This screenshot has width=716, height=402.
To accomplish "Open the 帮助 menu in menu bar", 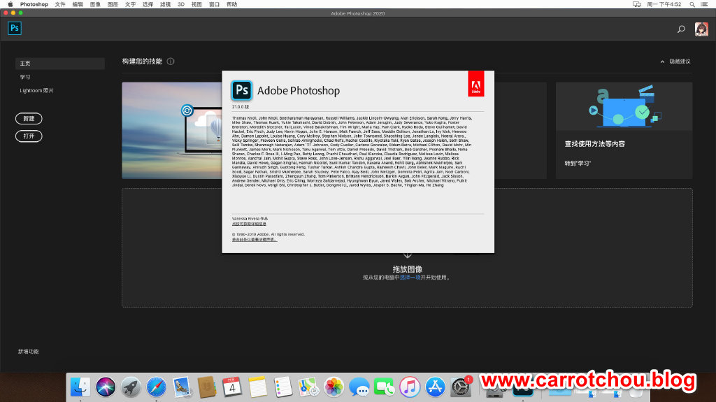I will (231, 4).
